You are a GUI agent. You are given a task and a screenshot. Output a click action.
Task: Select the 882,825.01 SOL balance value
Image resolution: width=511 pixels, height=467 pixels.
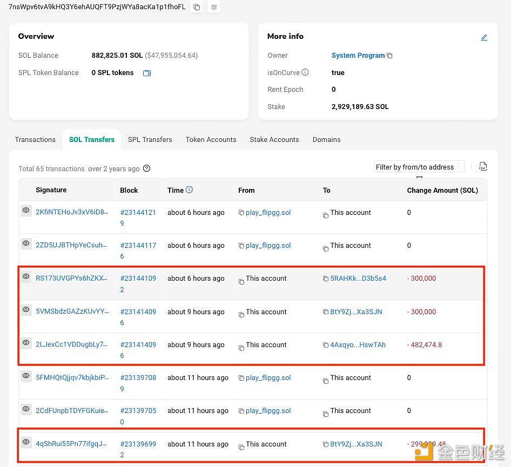[117, 56]
